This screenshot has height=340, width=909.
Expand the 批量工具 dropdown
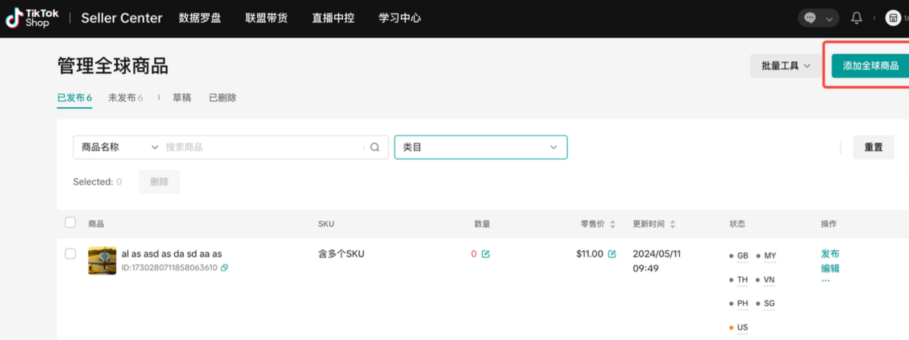click(x=786, y=66)
